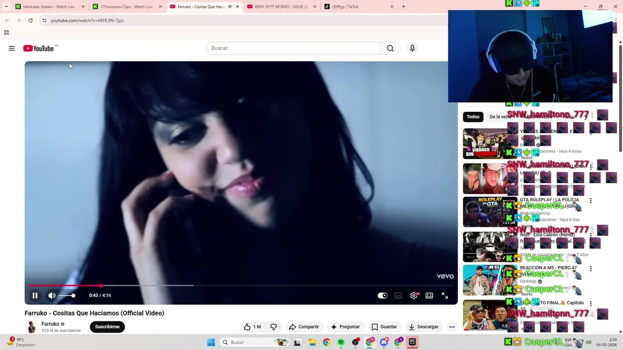623x350 pixels.
Task: Open the YouTube hamburger guide menu
Action: 12,48
